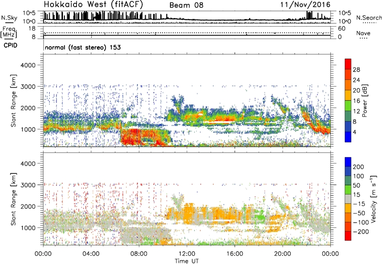
Task: Click the "04:00" time axis tick
Action: coord(91,254)
